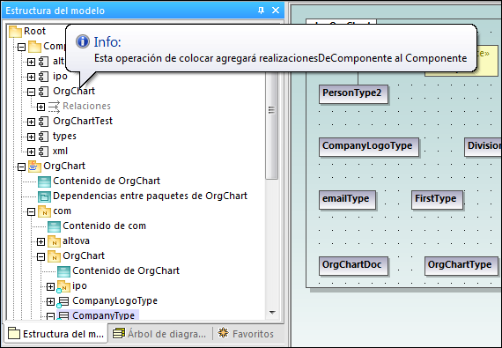Image resolution: width=502 pixels, height=348 pixels.
Task: Click the scroll down arrow in tree
Action: point(272,313)
